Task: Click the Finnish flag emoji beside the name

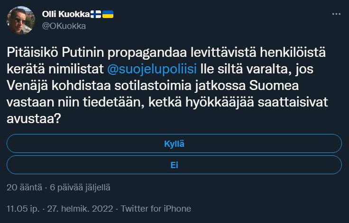Action: coord(97,15)
